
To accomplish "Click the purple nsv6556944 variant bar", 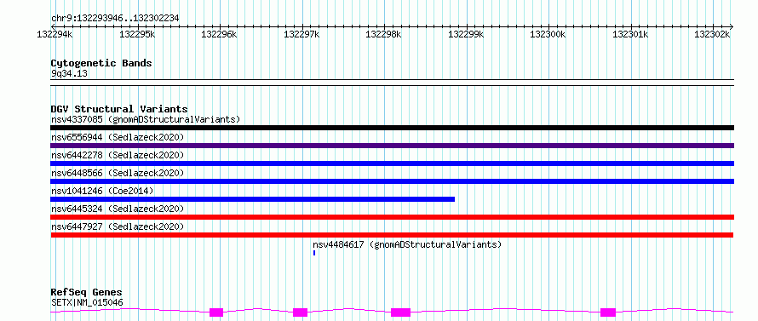I will click(392, 146).
